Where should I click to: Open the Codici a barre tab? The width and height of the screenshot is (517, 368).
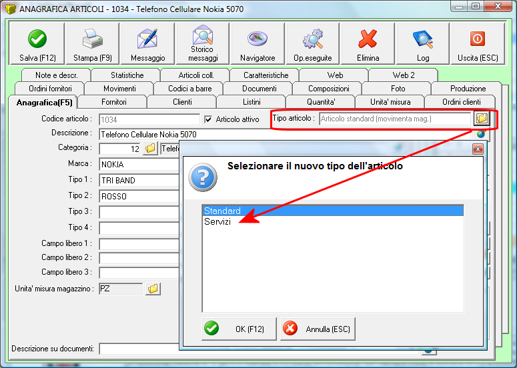click(x=190, y=89)
